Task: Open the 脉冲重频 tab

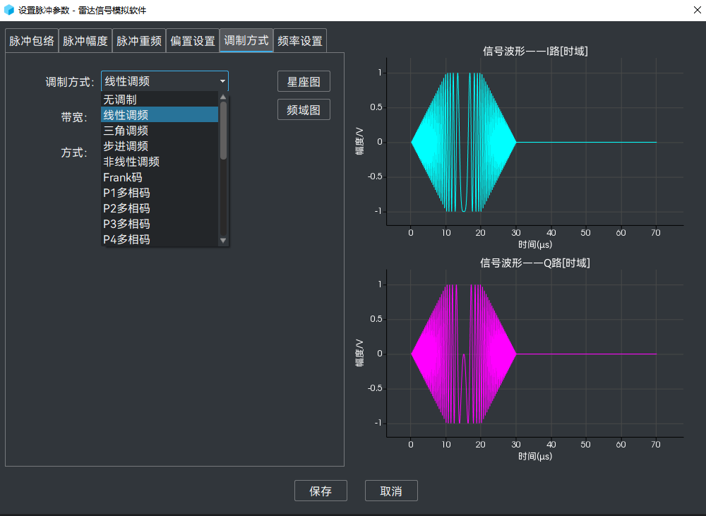Action: point(139,40)
